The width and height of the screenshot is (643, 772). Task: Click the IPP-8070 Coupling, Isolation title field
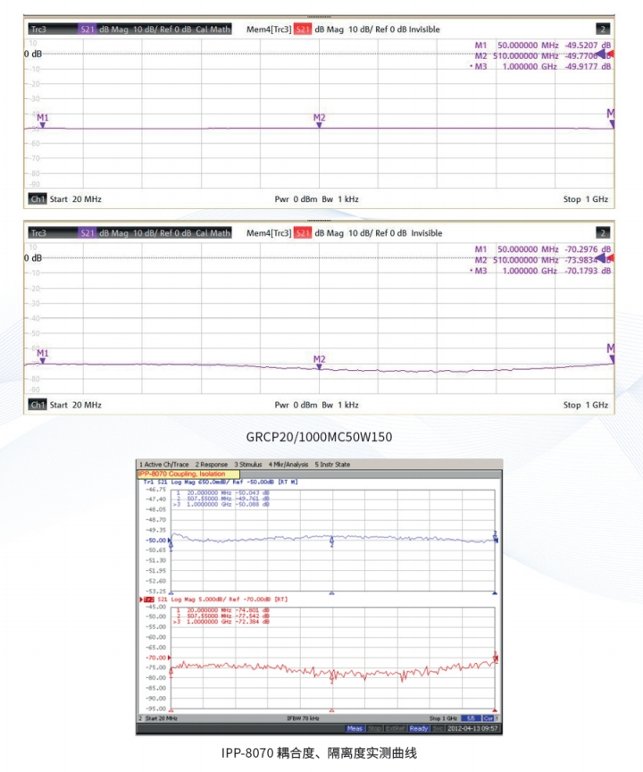click(188, 474)
